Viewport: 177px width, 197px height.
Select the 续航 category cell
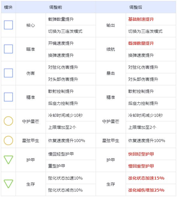click(x=111, y=49)
